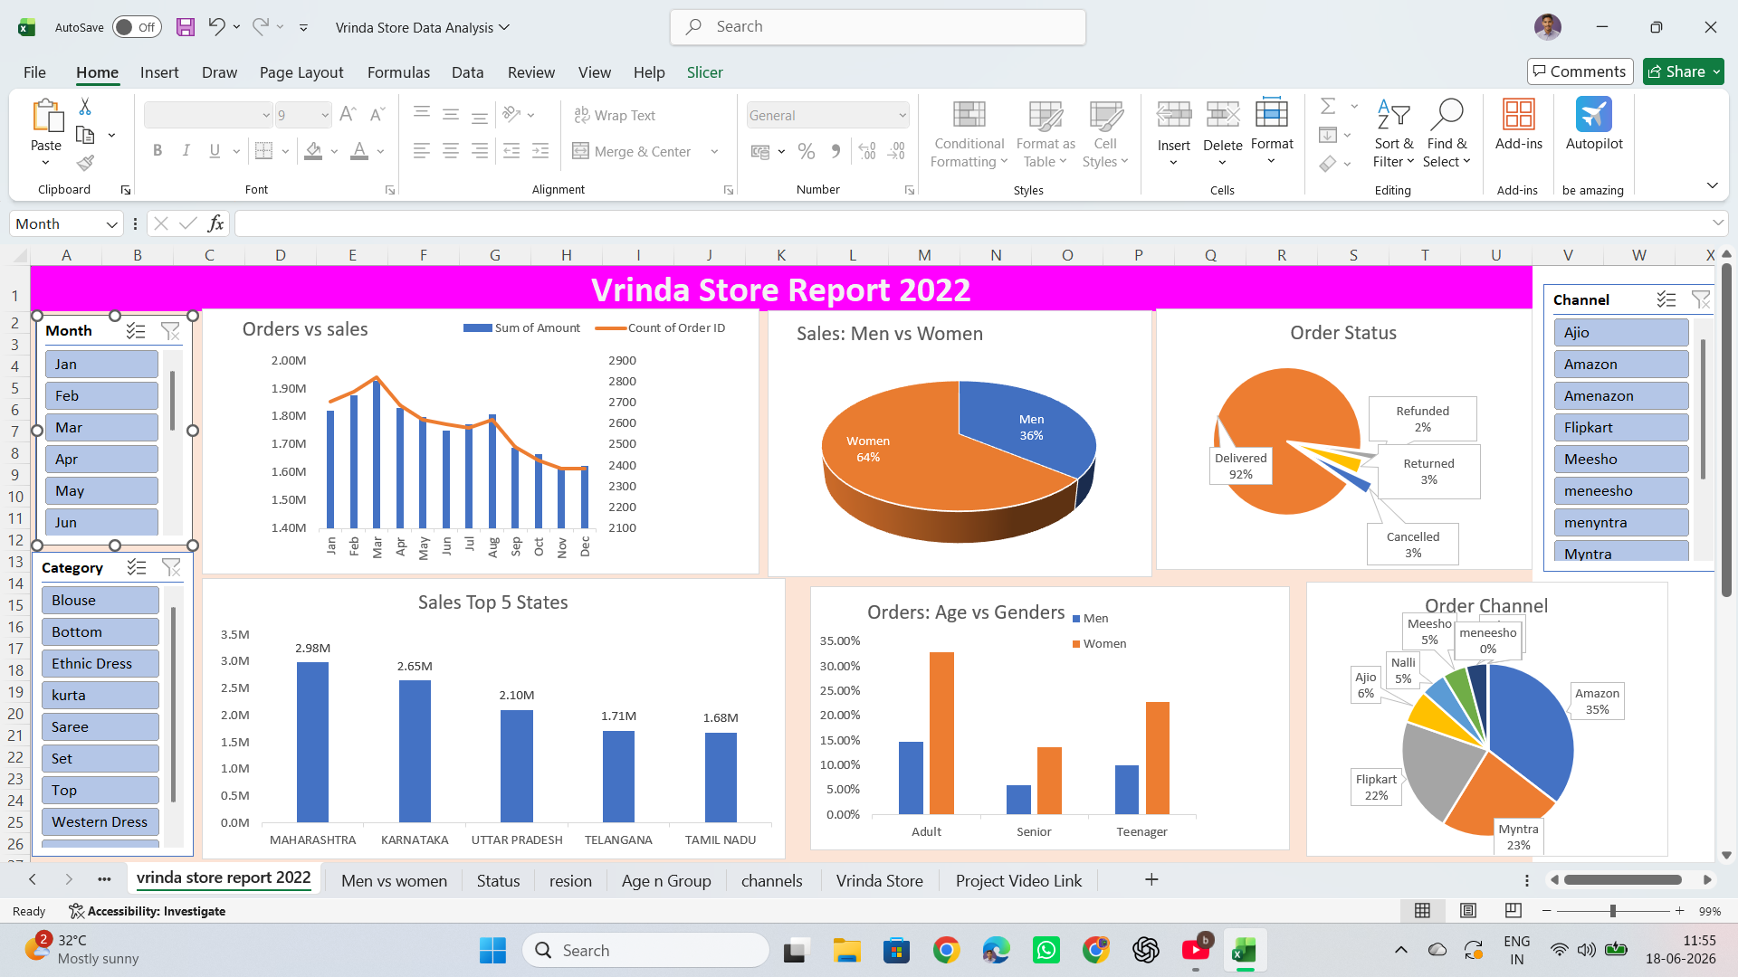
Task: Toggle multi-select on Month slicer
Action: coord(136,331)
